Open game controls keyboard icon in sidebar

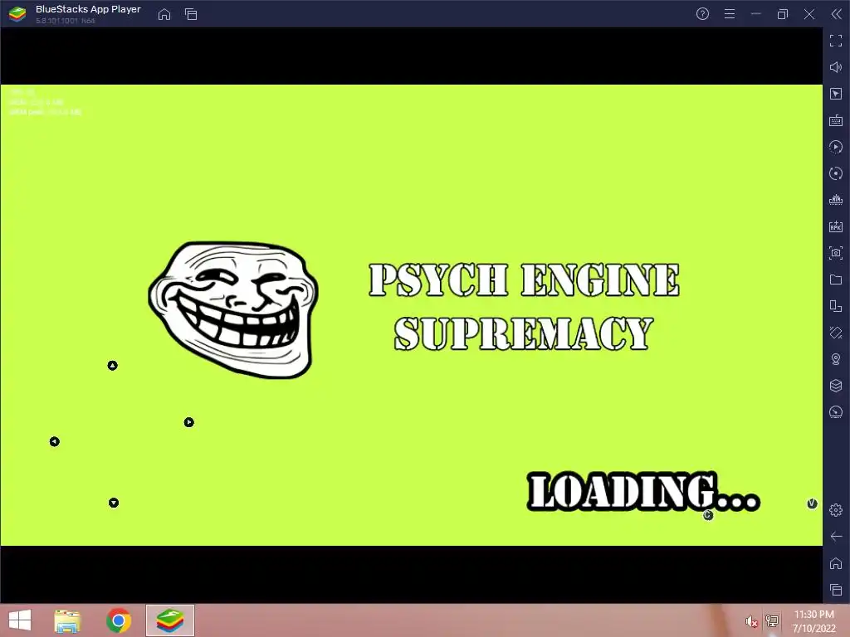coord(835,120)
